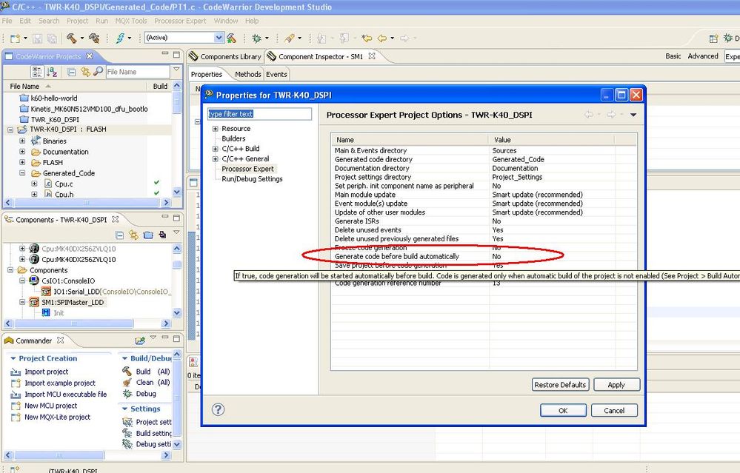This screenshot has width=740, height=473.
Task: Click the SM1:SPIMaster_LDD component icon
Action: (x=34, y=302)
